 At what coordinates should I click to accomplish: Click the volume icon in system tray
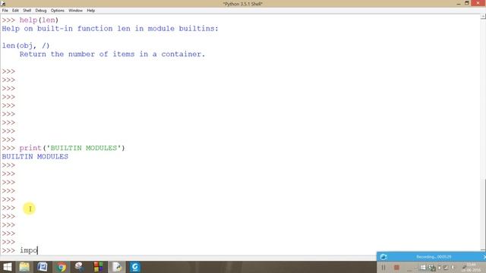(x=453, y=268)
